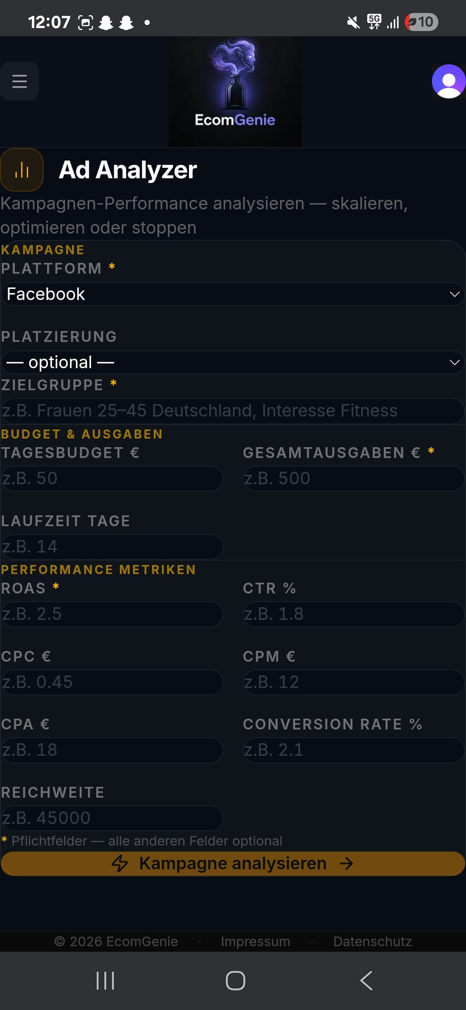466x1010 pixels.
Task: Focus the Reichweite input field
Action: (112, 818)
